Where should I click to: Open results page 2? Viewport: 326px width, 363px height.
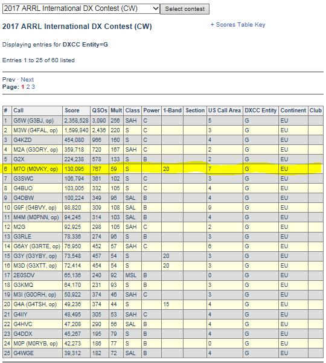[x=28, y=87]
